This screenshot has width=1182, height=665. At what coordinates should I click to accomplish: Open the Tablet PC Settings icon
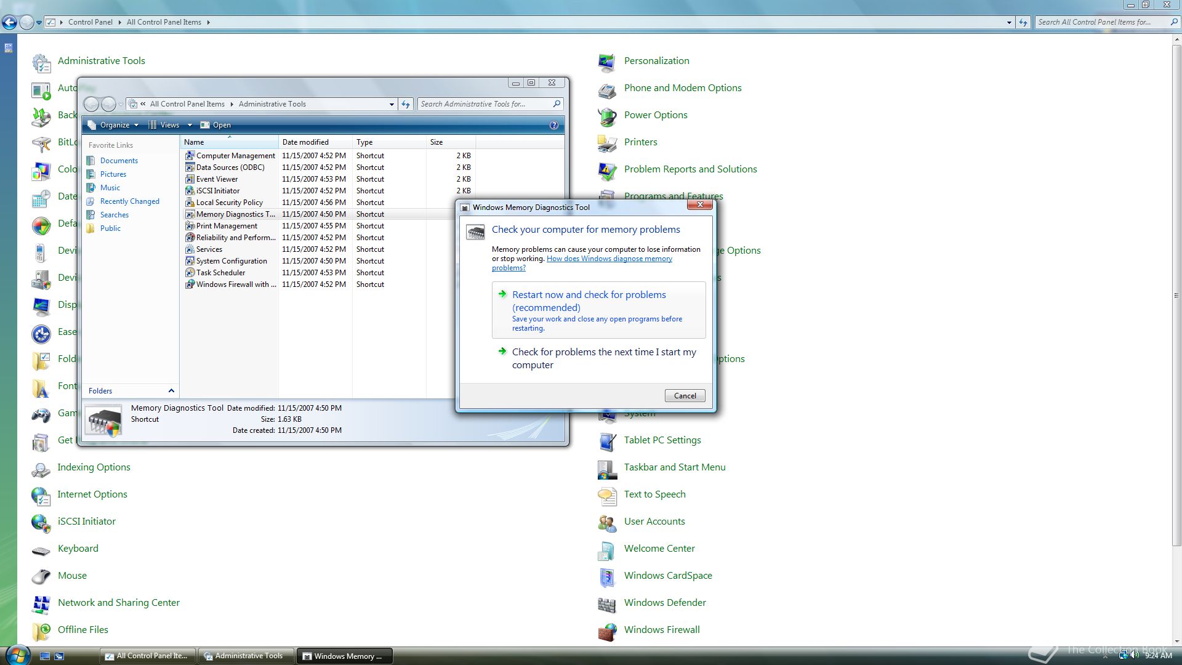coord(607,441)
